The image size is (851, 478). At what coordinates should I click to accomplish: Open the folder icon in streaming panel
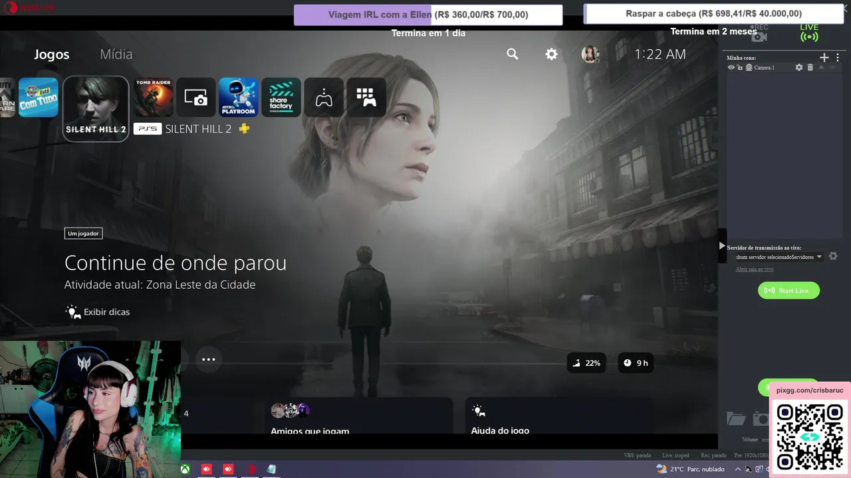(736, 418)
